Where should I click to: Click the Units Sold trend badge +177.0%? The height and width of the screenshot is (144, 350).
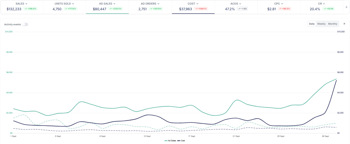click(x=70, y=9)
